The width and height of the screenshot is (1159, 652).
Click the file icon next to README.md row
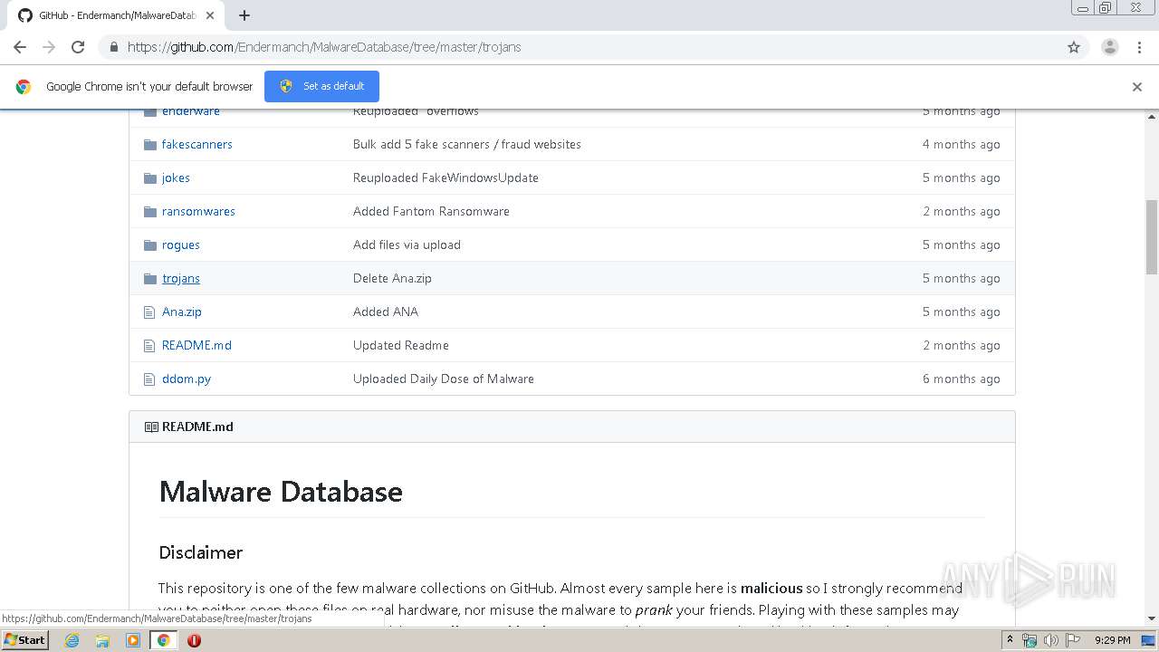pos(149,346)
